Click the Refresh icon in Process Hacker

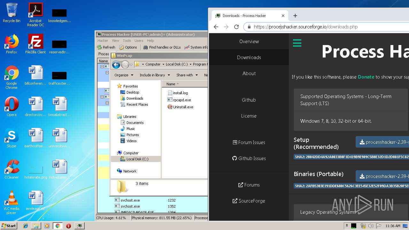[99, 47]
